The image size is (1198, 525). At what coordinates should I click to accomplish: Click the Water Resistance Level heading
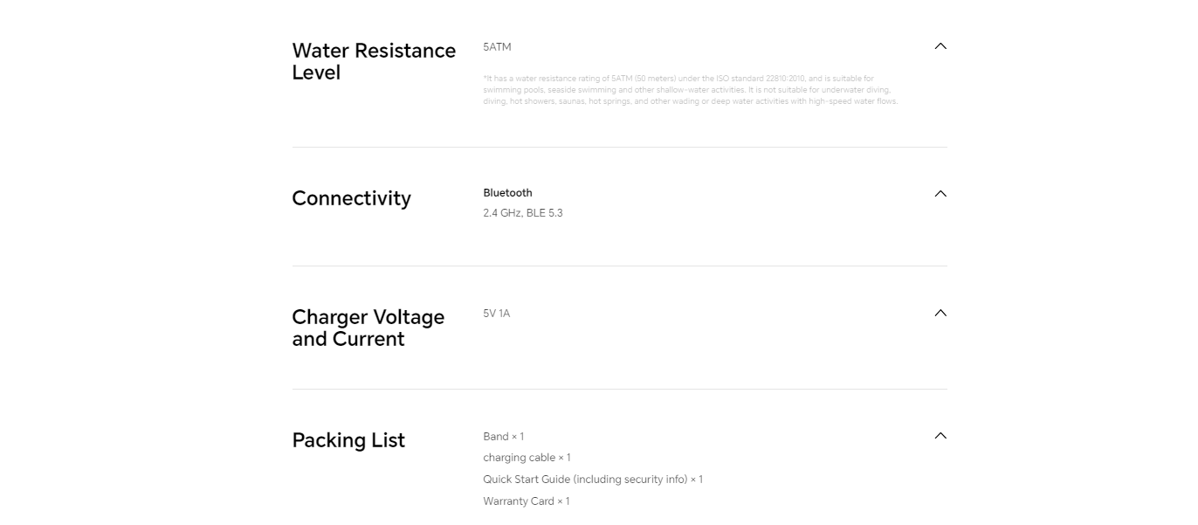tap(374, 62)
